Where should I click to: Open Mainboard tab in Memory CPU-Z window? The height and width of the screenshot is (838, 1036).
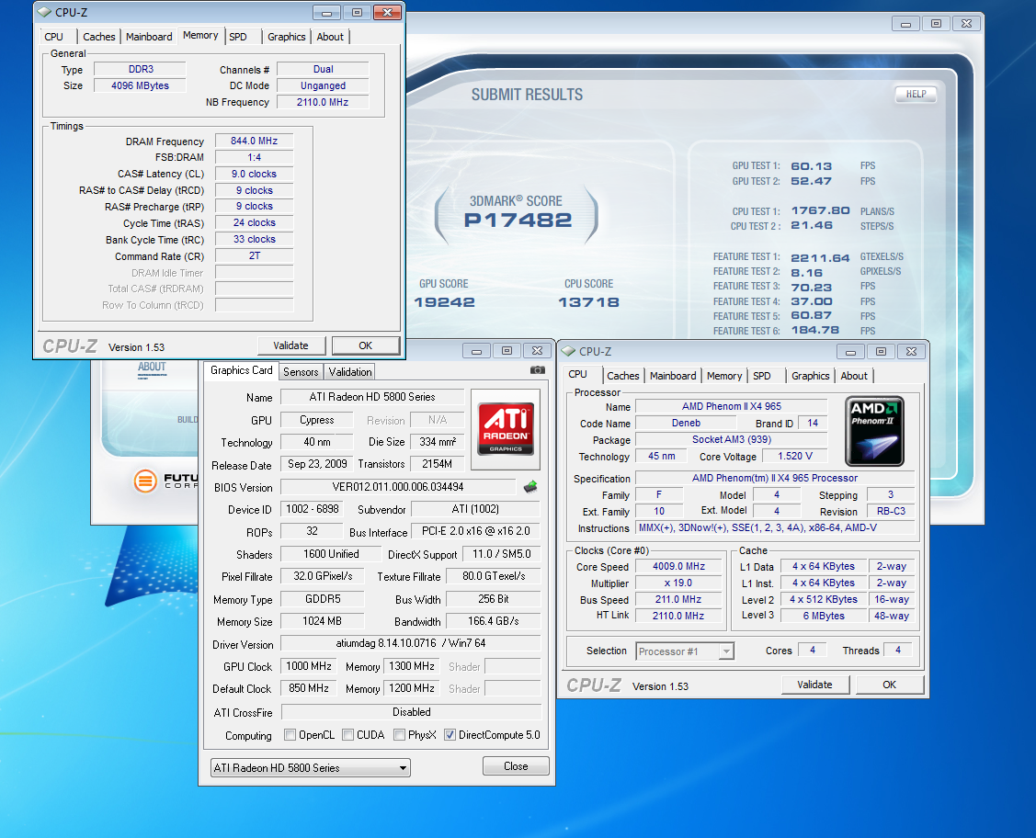tap(149, 37)
